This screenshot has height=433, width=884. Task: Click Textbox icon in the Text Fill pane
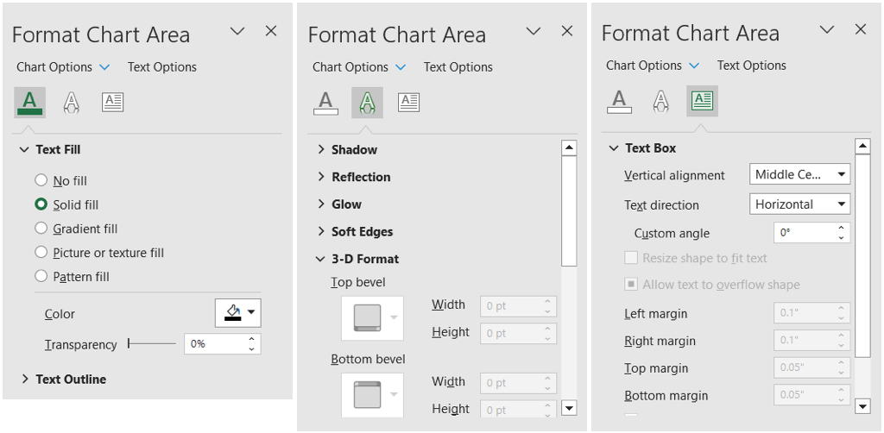(113, 103)
